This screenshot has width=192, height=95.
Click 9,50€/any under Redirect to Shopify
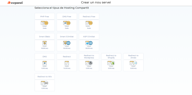[x=111, y=68]
